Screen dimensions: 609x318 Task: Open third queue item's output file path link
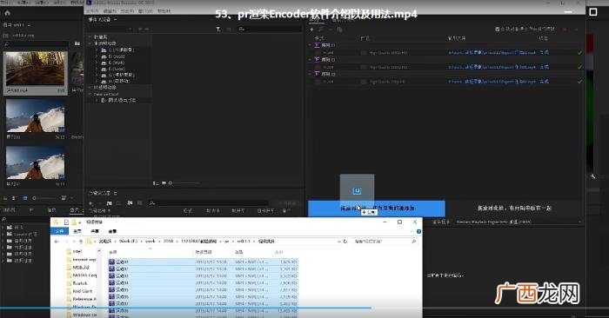pyautogui.click(x=492, y=82)
